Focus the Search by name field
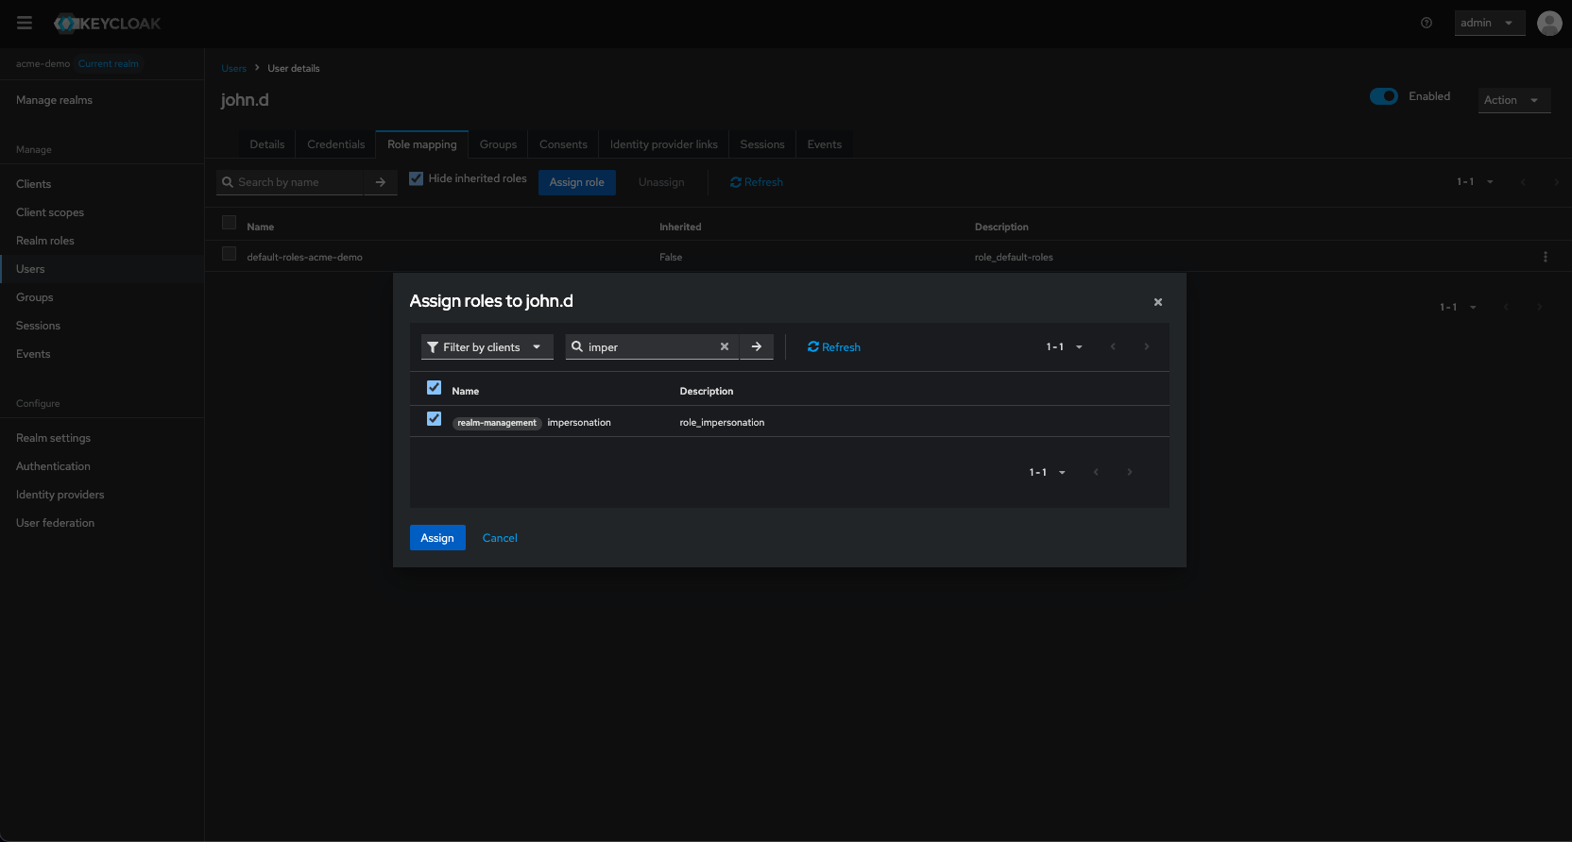The width and height of the screenshot is (1572, 842). [x=290, y=182]
